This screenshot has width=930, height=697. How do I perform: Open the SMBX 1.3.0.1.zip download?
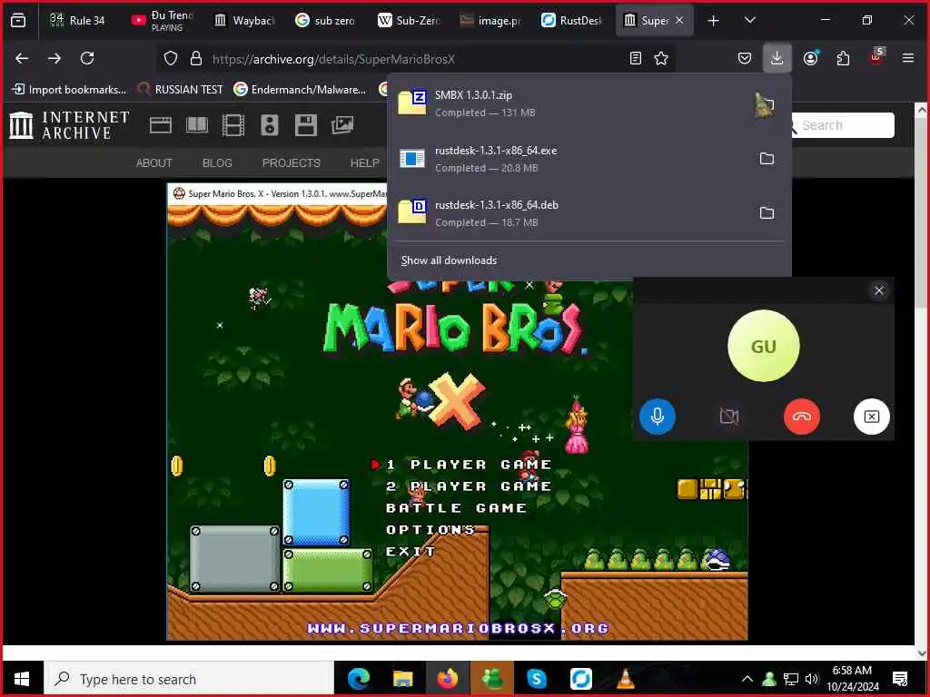pos(569,103)
